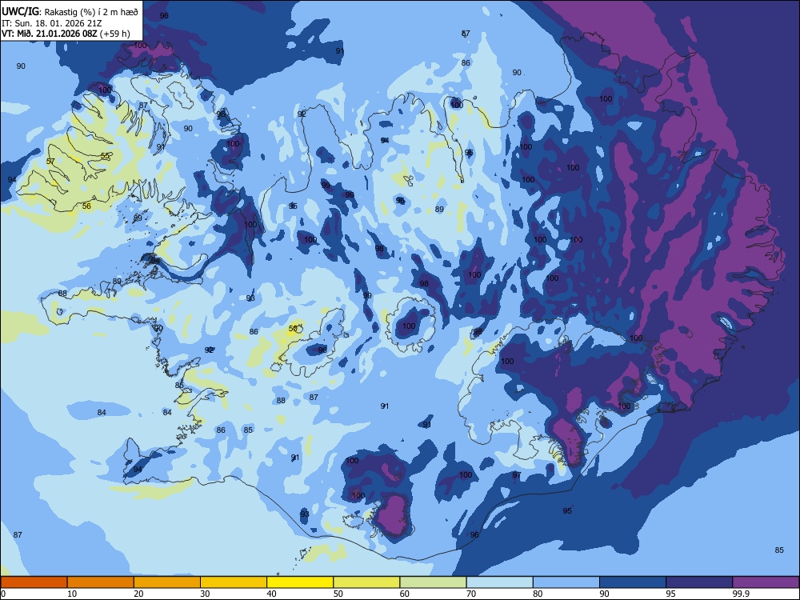Viewport: 800px width, 600px height.
Task: Click the '0' legend tick label
Action: 3,594
